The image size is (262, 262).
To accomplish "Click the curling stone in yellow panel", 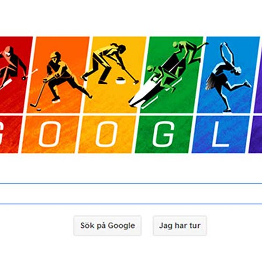I will (121, 80).
